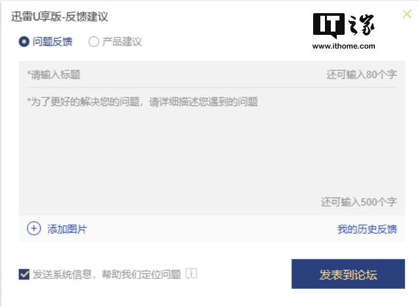The width and height of the screenshot is (419, 306).
Task: Click the 还可输入80个字 counter text
Action: coord(362,74)
